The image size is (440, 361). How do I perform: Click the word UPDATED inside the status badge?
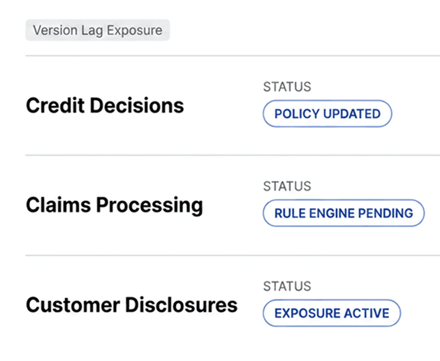click(352, 114)
